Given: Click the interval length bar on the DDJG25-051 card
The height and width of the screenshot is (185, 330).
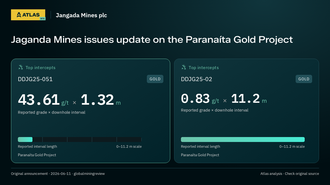Looking at the screenshot, I should (80, 140).
